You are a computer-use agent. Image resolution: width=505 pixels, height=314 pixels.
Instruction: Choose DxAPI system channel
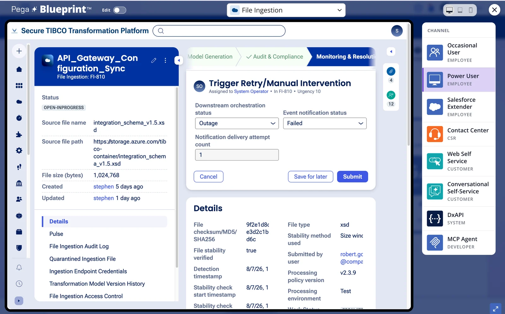[459, 219]
